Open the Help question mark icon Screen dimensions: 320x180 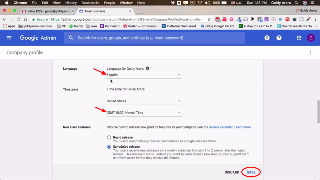279,38
